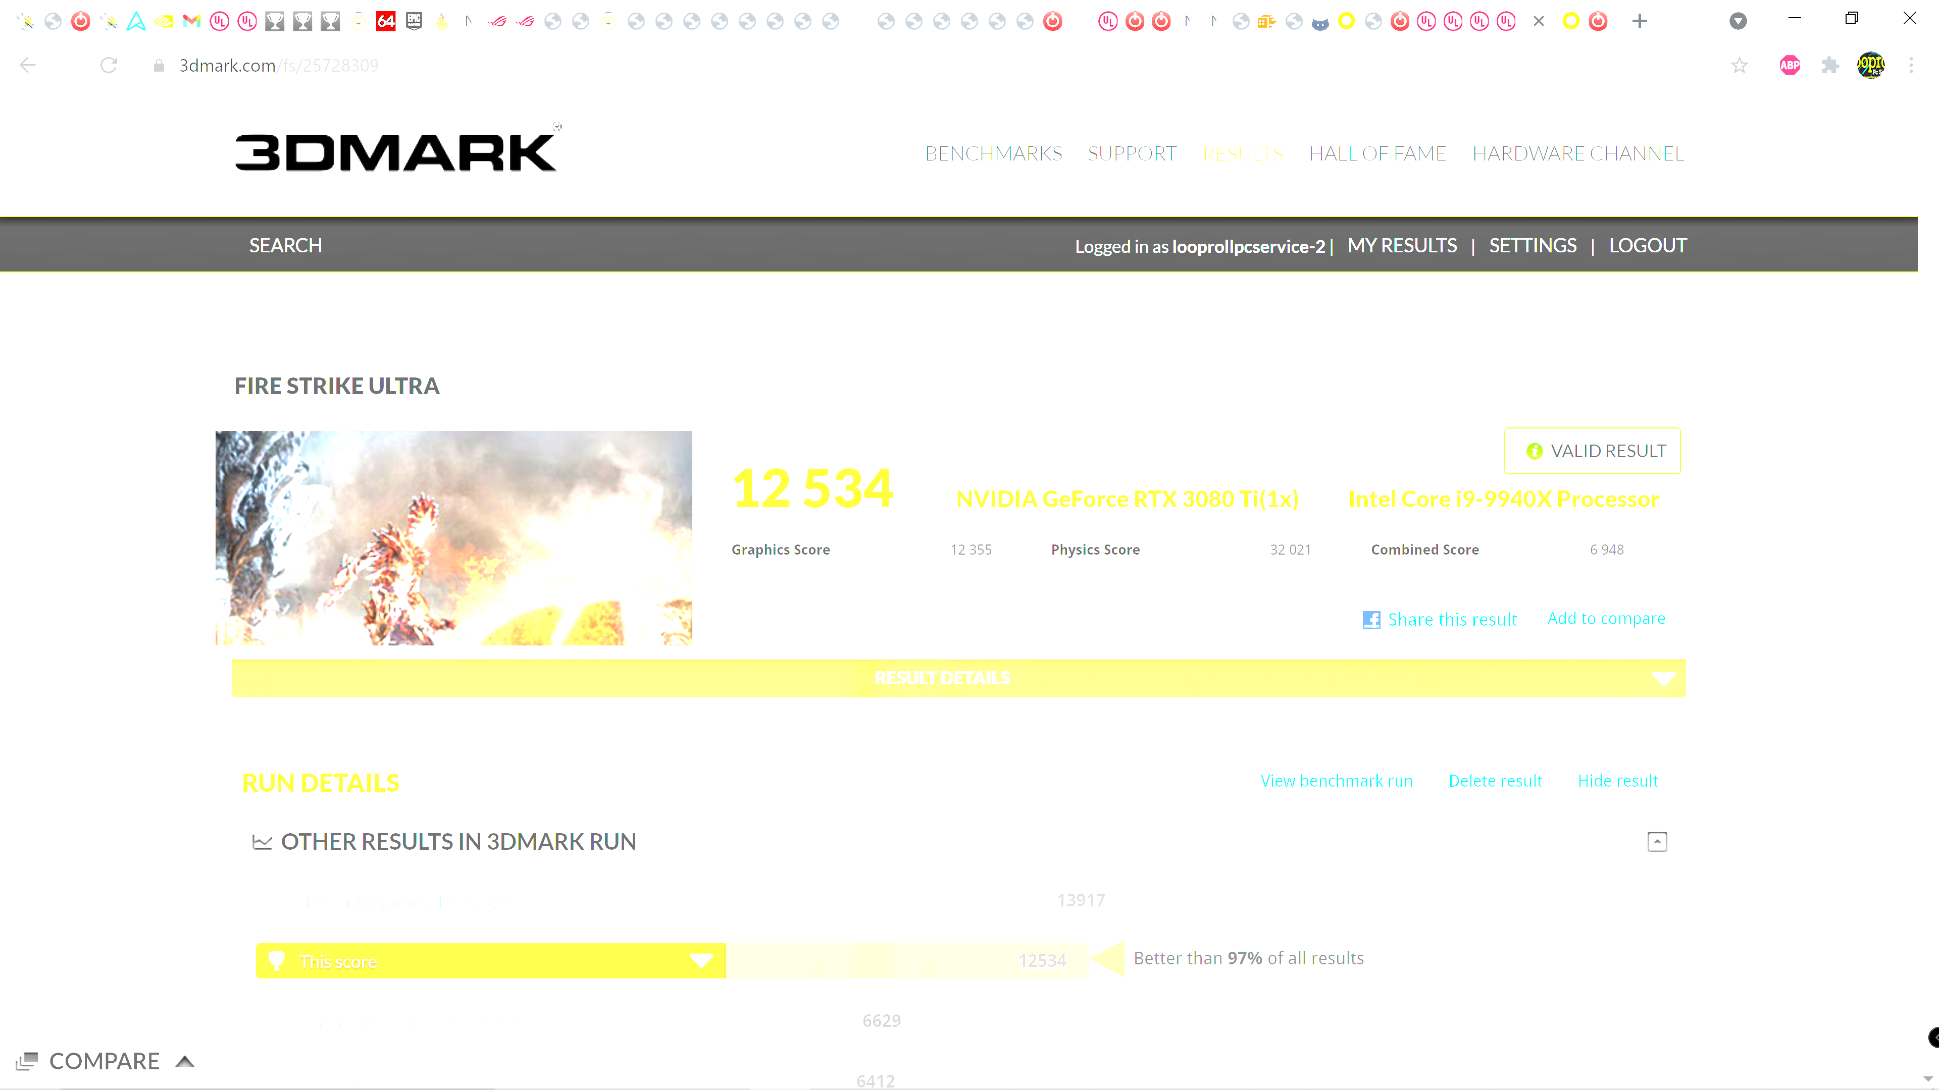Viewport: 1939px width, 1090px height.
Task: Click the RESULT DETAILS down arrow
Action: point(1663,679)
